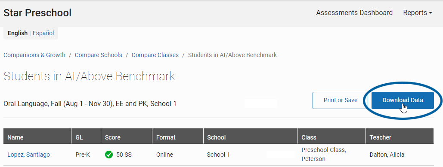The width and height of the screenshot is (443, 167).
Task: Click the School column header
Action: point(250,137)
